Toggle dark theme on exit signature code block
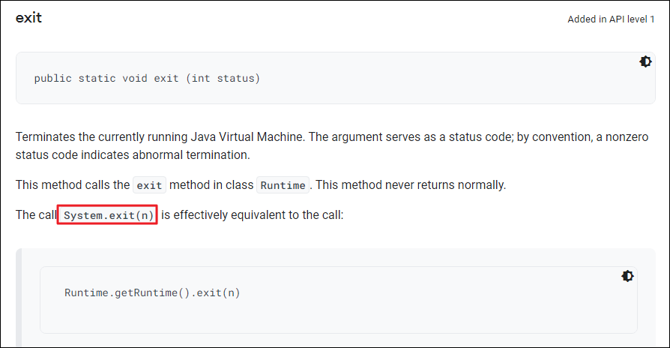 click(645, 61)
